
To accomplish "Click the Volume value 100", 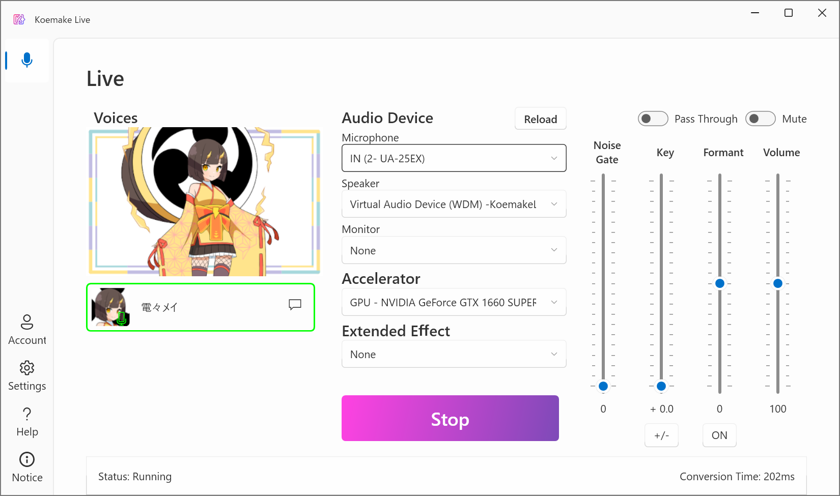I will point(778,409).
